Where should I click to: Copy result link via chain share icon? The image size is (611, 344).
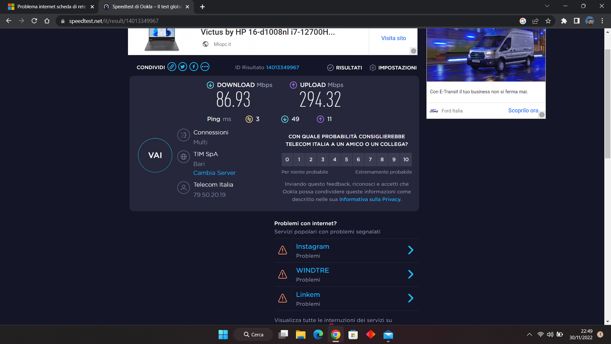click(172, 67)
